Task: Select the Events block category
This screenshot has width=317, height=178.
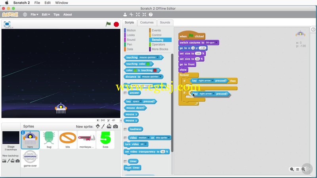Action: click(x=156, y=30)
